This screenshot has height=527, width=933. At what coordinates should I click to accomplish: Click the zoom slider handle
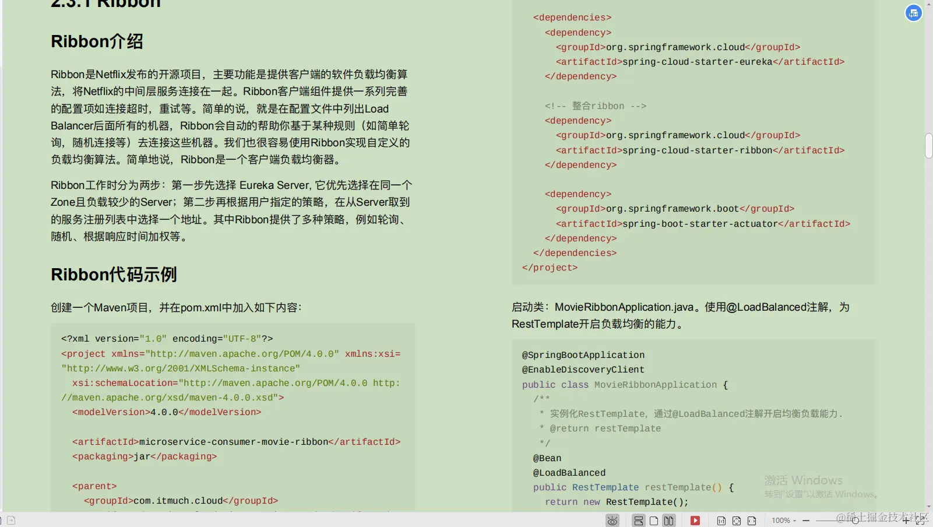855,520
